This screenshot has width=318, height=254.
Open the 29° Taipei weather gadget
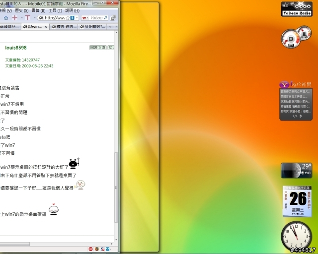pos(297,170)
